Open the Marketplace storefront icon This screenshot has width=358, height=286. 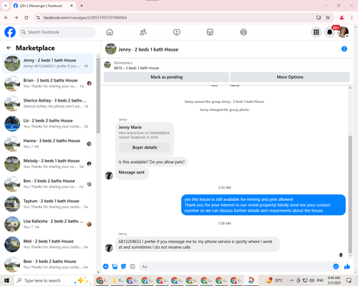pyautogui.click(x=210, y=32)
